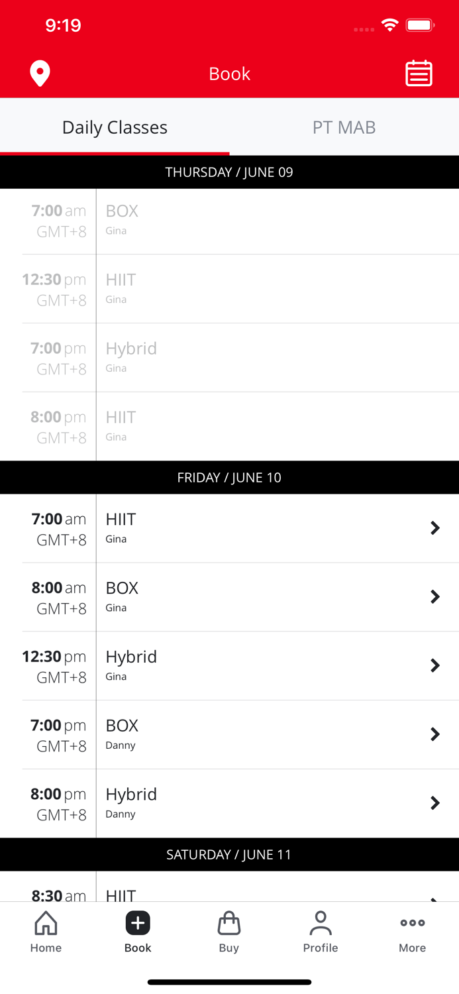
Task: Tap the location pin icon
Action: (x=40, y=74)
